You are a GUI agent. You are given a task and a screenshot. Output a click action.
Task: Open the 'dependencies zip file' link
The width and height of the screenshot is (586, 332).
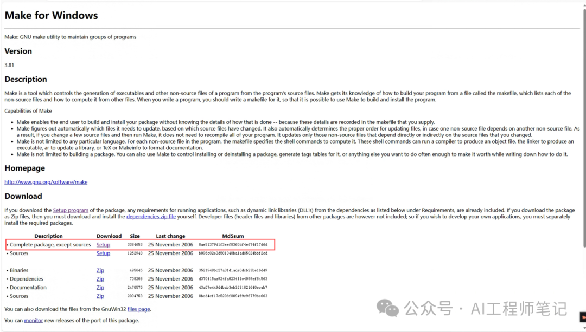(151, 216)
